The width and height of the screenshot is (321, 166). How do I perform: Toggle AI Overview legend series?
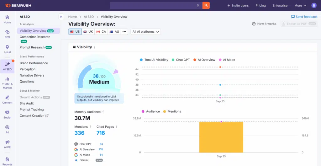point(204,60)
